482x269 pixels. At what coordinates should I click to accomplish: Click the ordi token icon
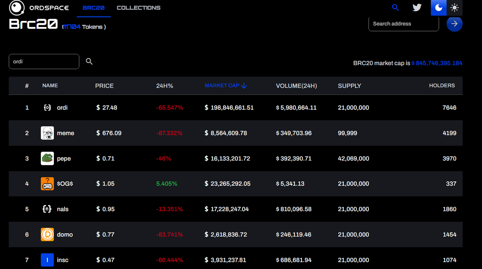(47, 108)
